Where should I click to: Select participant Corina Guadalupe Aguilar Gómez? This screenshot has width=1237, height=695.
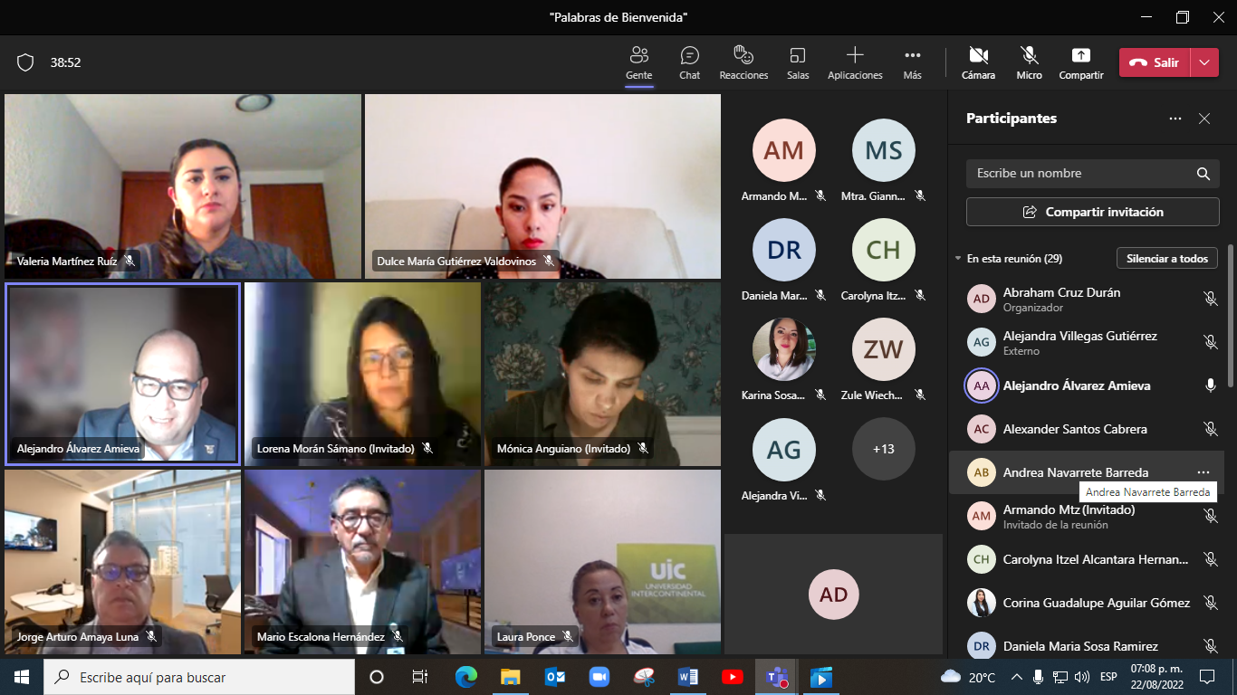pos(1087,603)
